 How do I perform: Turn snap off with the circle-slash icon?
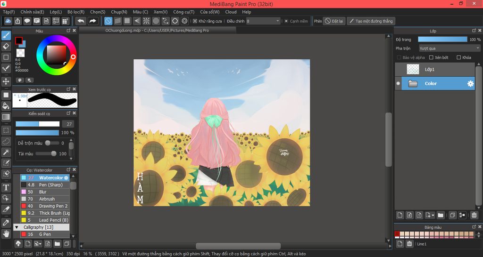pyautogui.click(x=108, y=21)
